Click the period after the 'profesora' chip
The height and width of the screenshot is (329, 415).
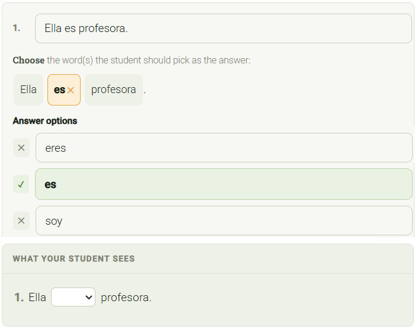145,92
